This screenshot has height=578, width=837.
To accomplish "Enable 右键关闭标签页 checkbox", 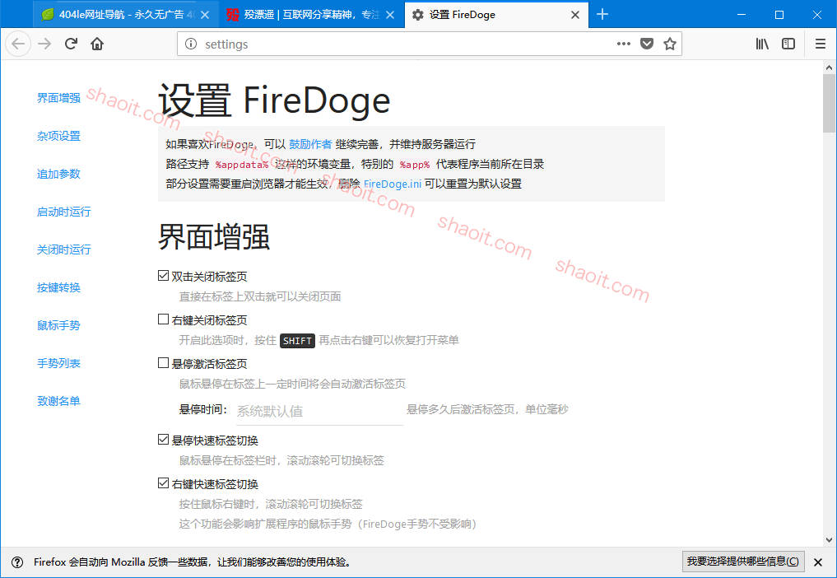I will click(163, 319).
